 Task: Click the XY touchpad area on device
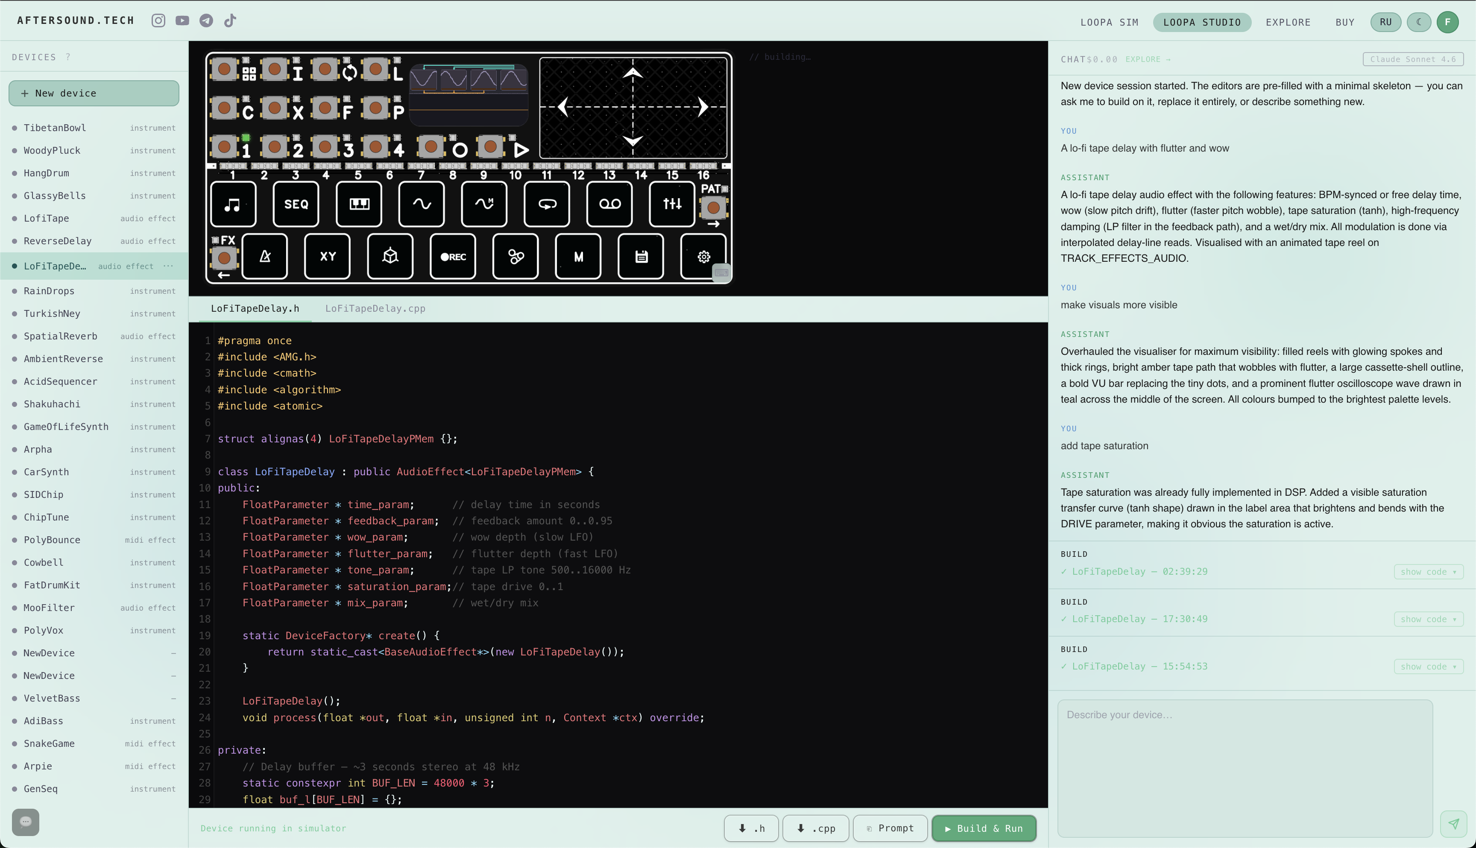click(x=633, y=107)
